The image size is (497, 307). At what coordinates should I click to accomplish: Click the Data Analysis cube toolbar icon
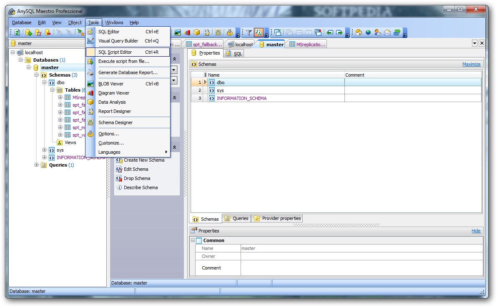[x=196, y=32]
